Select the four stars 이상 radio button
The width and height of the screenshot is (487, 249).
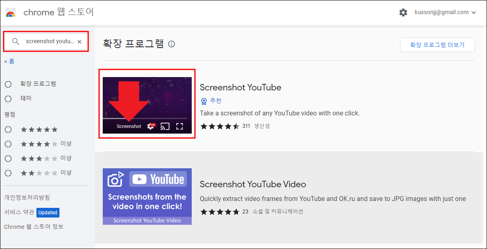[x=8, y=144]
